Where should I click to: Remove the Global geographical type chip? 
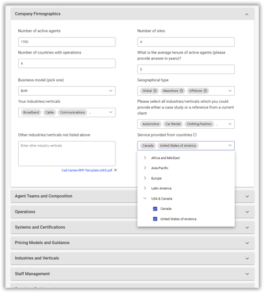[155, 91]
